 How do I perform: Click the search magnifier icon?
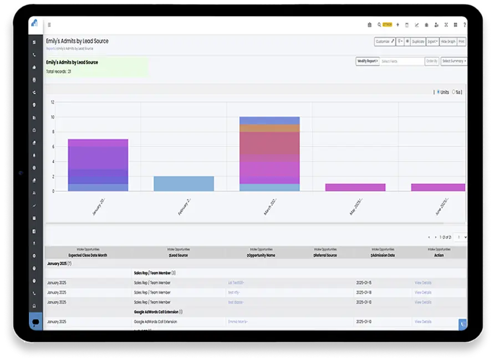[379, 24]
